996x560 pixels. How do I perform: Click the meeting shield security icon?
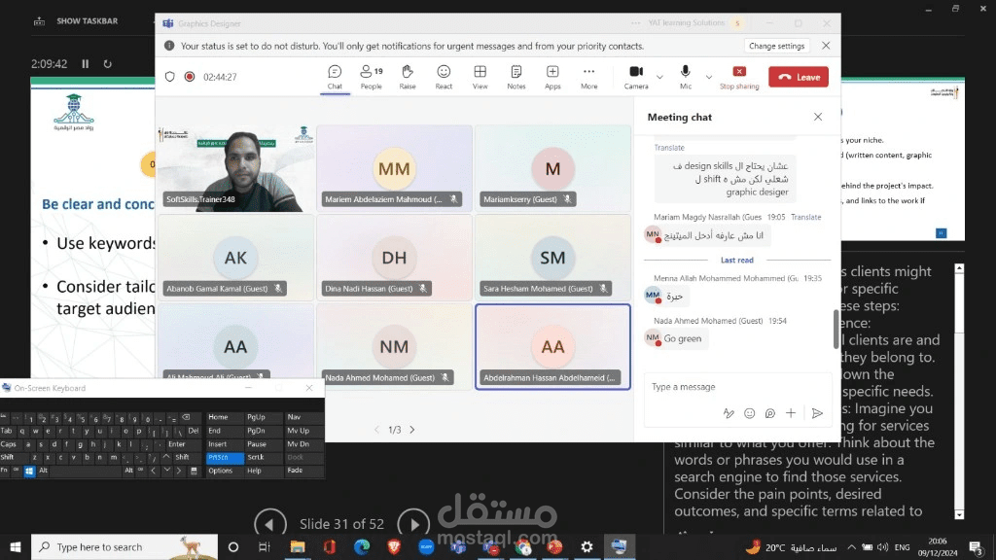(x=169, y=77)
